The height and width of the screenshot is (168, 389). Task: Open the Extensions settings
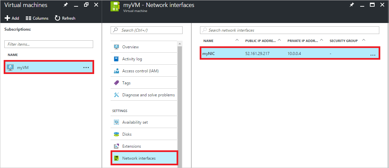coord(144,146)
